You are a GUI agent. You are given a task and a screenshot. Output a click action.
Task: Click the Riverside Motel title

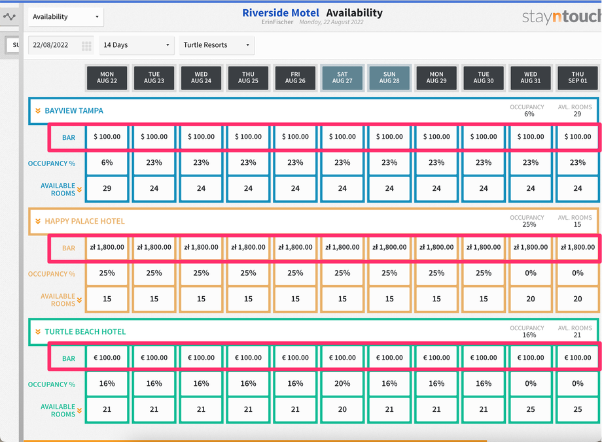coord(281,13)
